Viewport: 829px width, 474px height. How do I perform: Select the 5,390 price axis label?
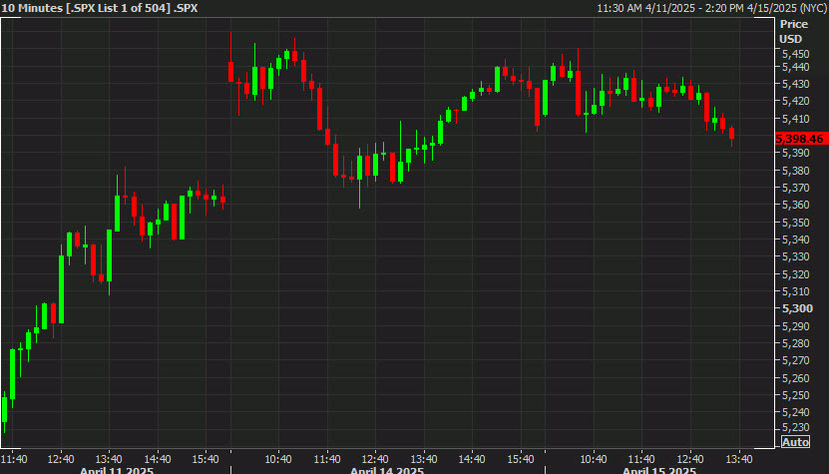click(796, 153)
